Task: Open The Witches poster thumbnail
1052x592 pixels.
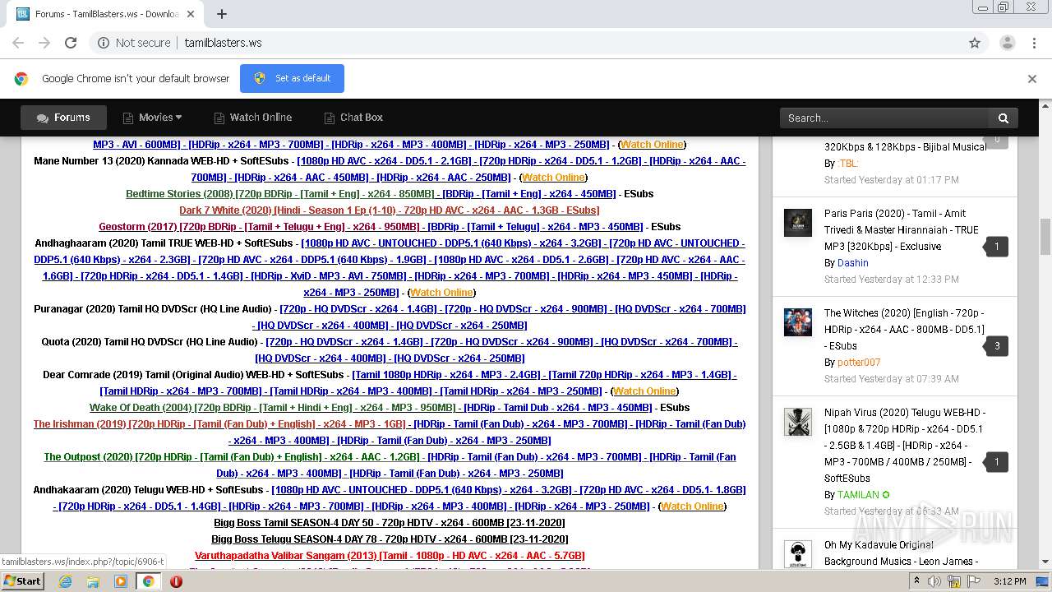Action: coord(797,321)
